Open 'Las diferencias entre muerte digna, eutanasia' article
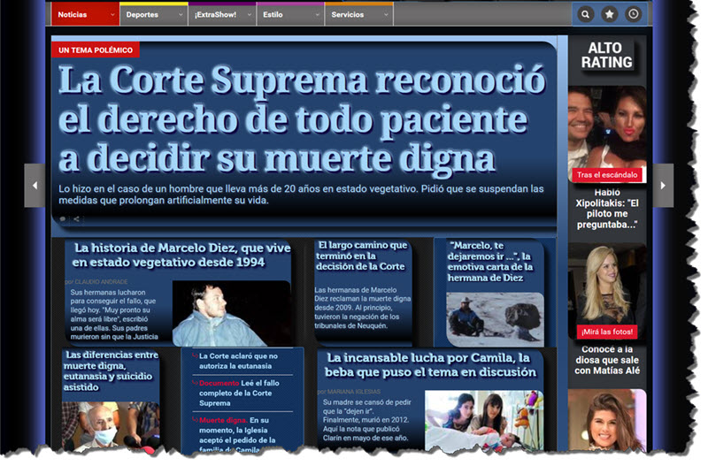This screenshot has height=466, width=708. [110, 371]
